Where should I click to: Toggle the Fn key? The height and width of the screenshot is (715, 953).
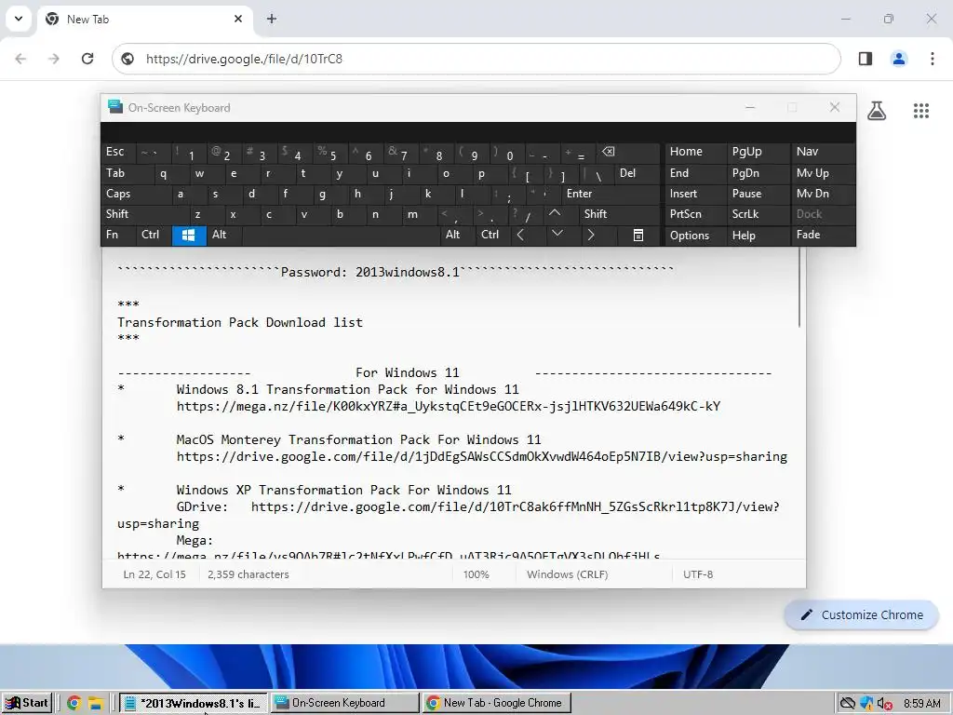pos(118,235)
